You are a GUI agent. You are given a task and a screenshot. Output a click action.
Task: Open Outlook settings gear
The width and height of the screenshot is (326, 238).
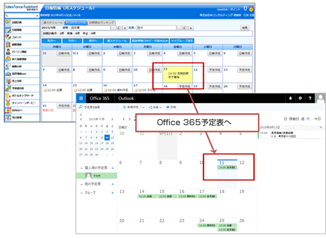click(300, 98)
